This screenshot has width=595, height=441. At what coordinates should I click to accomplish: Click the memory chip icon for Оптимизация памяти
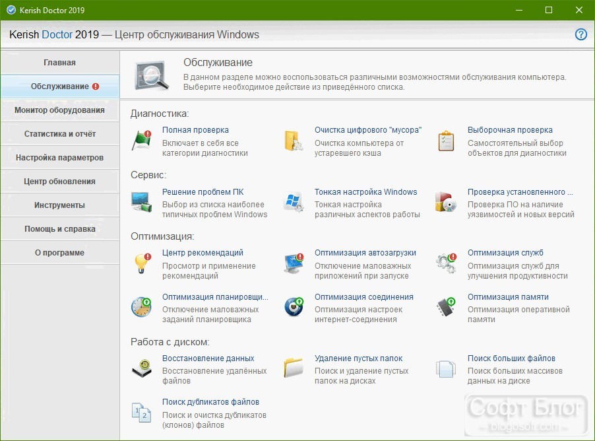tap(446, 307)
